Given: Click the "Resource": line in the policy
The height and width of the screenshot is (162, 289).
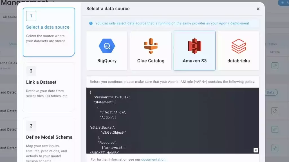Looking at the screenshot, I should [x=107, y=143].
